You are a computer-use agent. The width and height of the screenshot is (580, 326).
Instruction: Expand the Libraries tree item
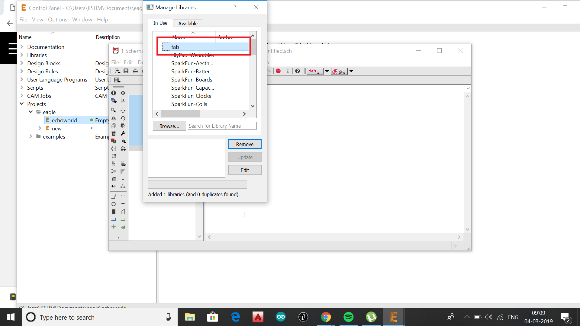click(x=22, y=55)
